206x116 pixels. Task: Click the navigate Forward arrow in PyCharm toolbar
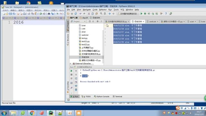pyautogui.click(x=113, y=14)
